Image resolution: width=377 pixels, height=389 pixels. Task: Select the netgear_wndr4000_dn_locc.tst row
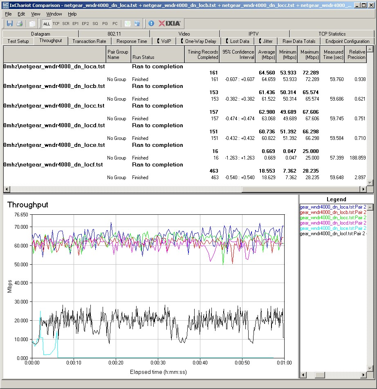tap(185, 106)
